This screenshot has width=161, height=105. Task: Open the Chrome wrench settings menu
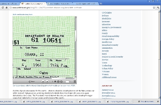coord(158,7)
